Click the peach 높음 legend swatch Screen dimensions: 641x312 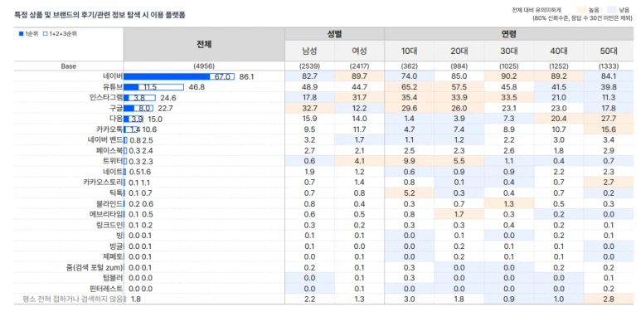(x=581, y=10)
